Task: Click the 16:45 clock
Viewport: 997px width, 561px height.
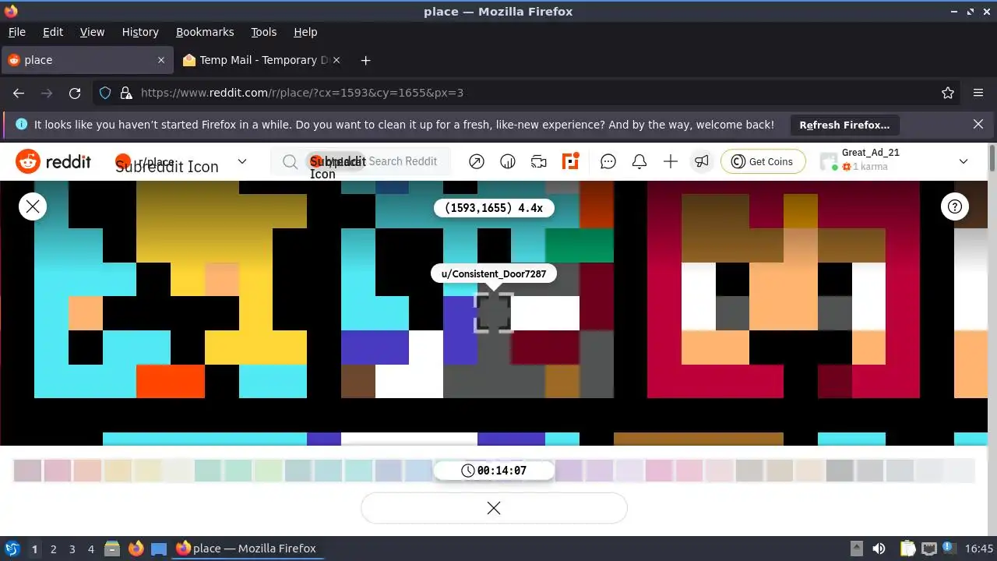Action: point(979,549)
